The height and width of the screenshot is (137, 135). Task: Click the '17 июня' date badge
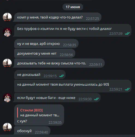(73, 7)
